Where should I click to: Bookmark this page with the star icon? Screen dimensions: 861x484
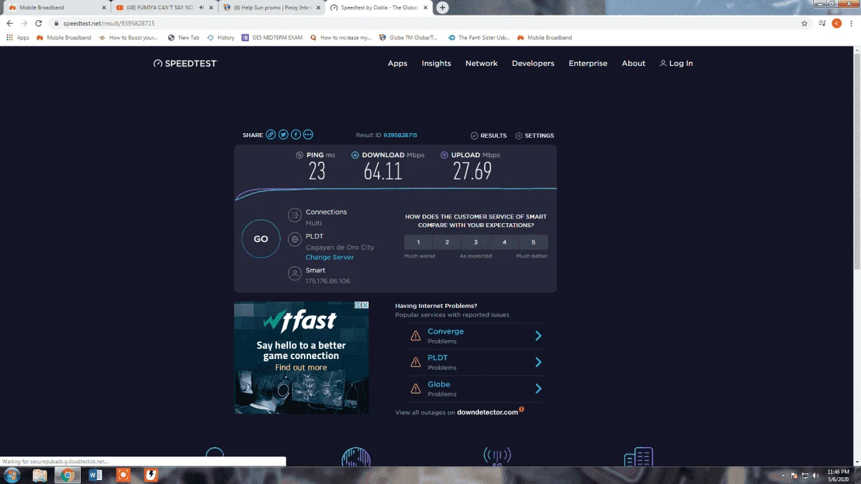click(804, 23)
